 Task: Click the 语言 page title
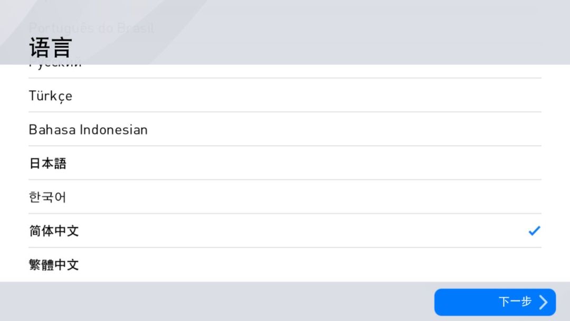tap(50, 48)
